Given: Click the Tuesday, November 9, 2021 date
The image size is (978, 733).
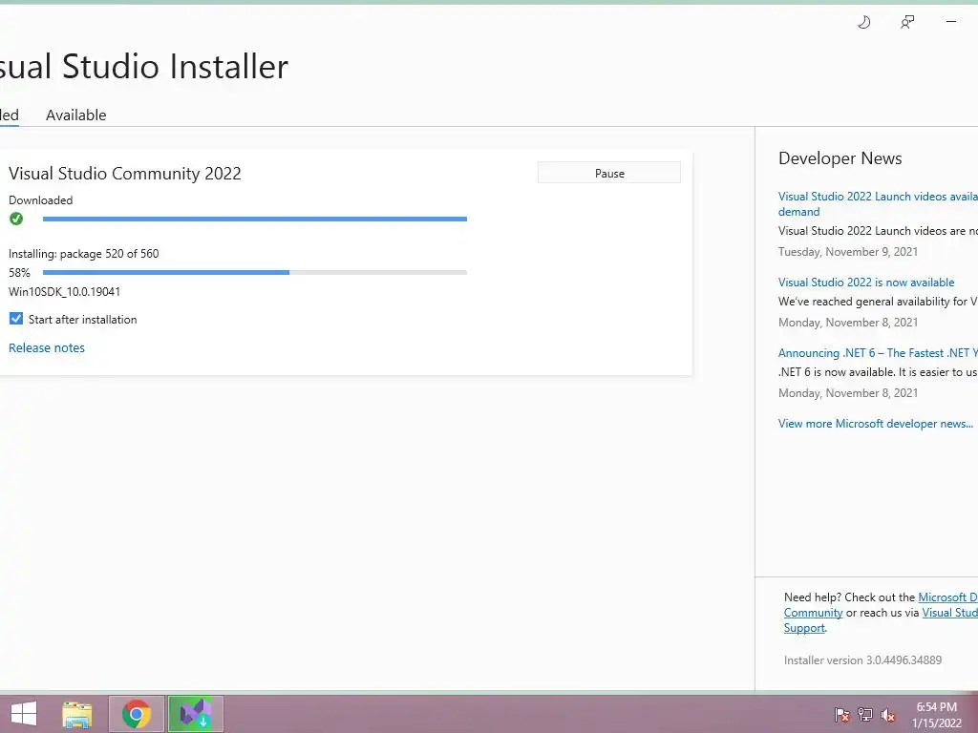Looking at the screenshot, I should coord(848,252).
